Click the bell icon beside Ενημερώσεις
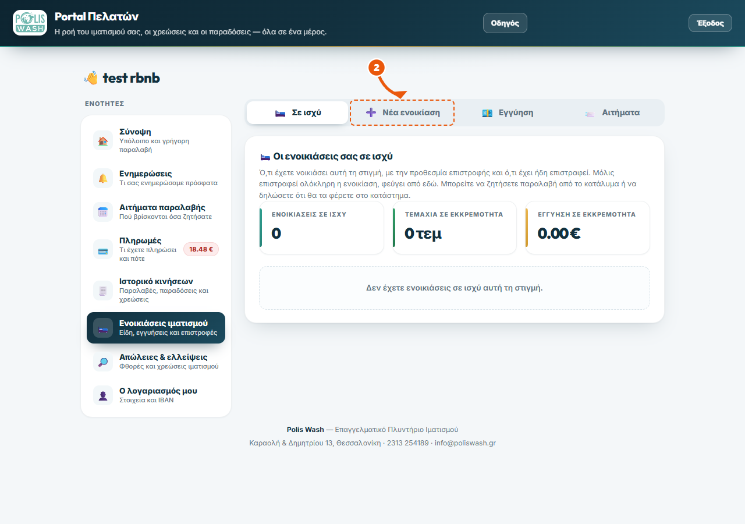745x524 pixels. [x=103, y=178]
